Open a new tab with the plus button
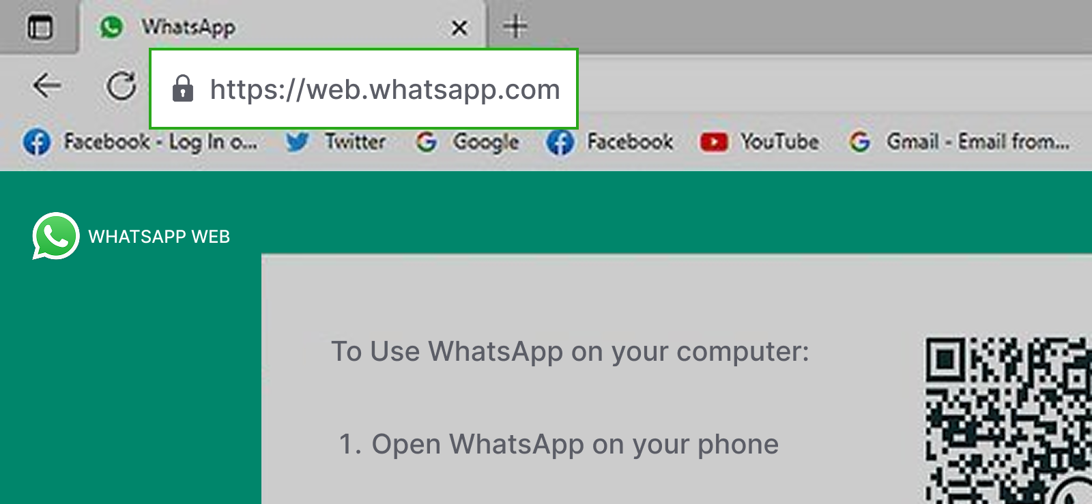This screenshot has width=1092, height=504. point(516,27)
